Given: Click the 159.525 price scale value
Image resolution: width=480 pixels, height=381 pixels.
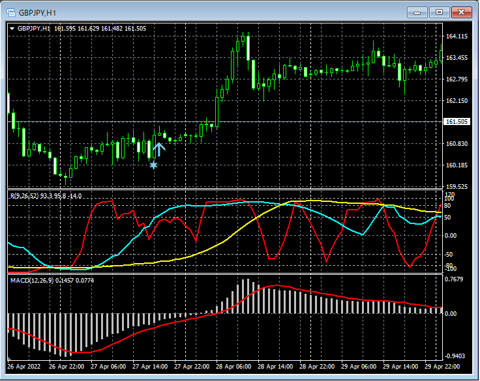Looking at the screenshot, I should (458, 186).
